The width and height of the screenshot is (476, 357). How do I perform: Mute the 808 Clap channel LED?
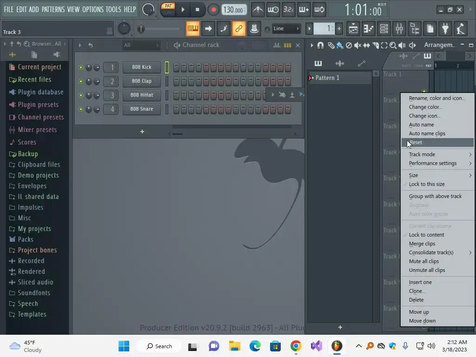point(81,81)
